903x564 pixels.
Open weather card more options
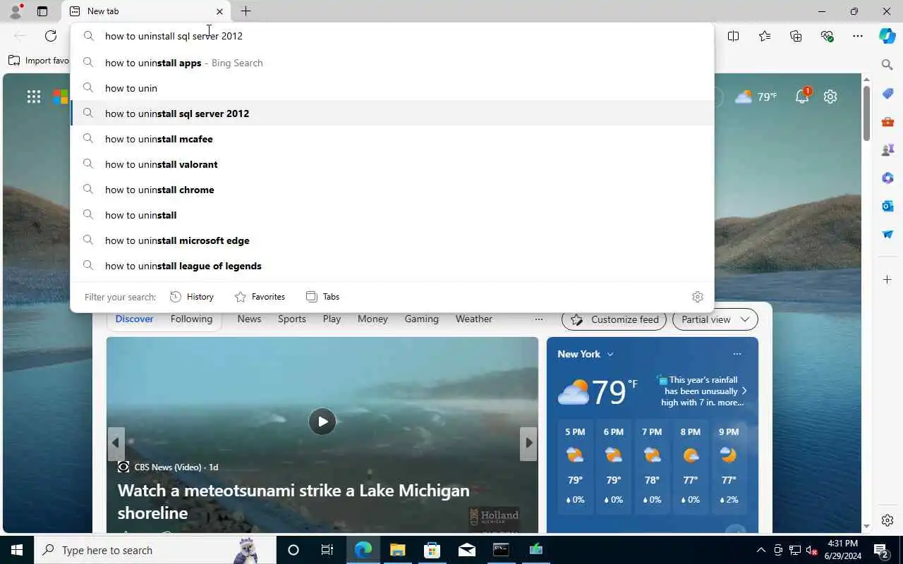click(737, 354)
